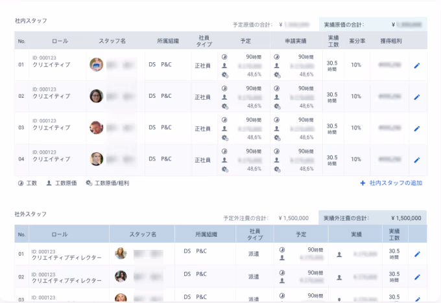Click clock icon in external row 02 予定
The height and width of the screenshot is (303, 441).
click(x=282, y=273)
